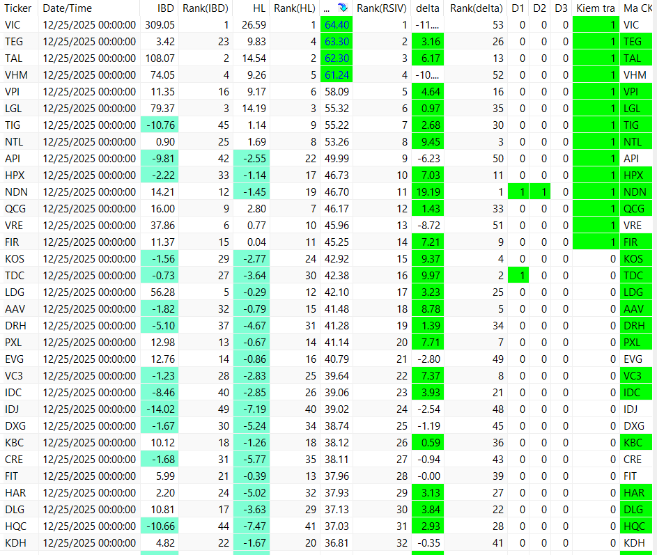The image size is (657, 555).
Task: Click the D2 column header
Action: point(539,8)
